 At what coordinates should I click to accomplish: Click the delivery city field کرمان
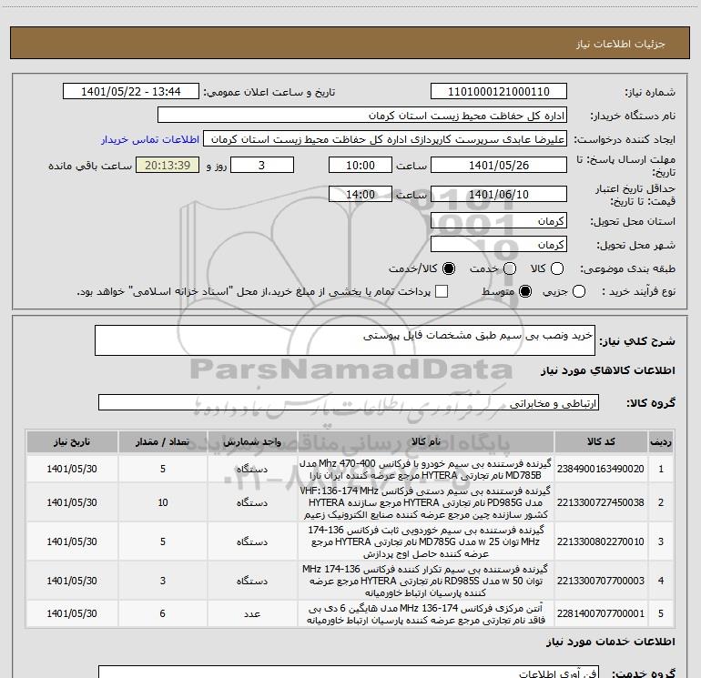click(x=499, y=245)
